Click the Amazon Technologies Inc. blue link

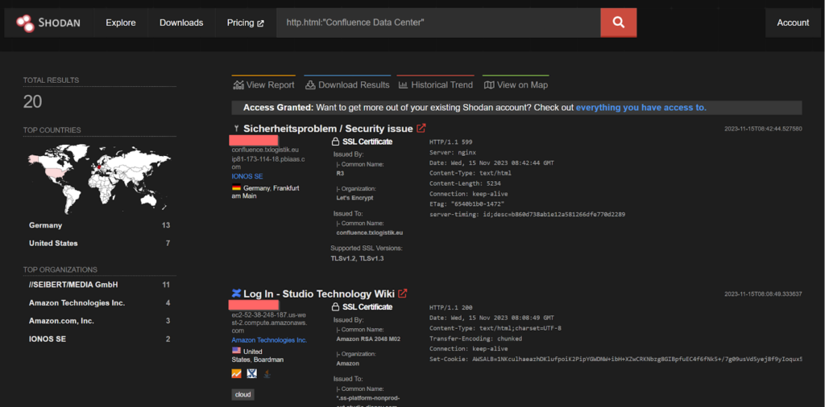(269, 339)
